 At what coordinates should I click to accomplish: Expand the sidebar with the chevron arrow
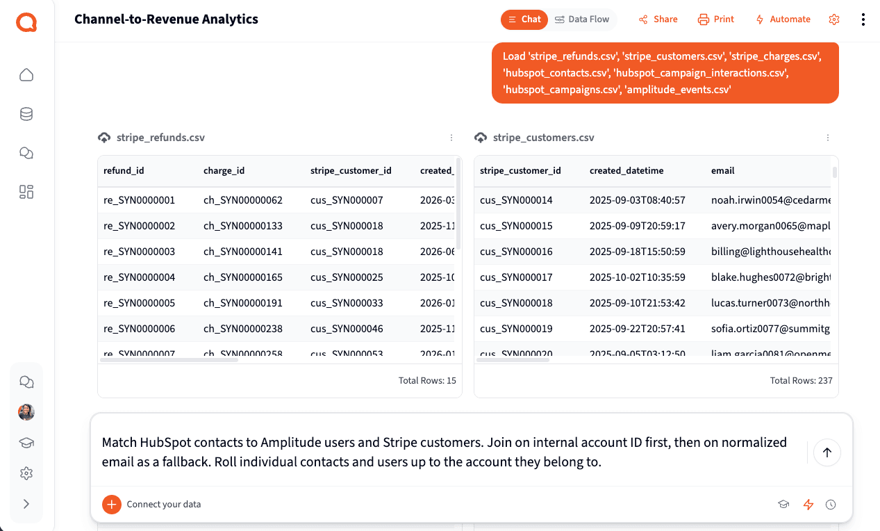point(26,504)
